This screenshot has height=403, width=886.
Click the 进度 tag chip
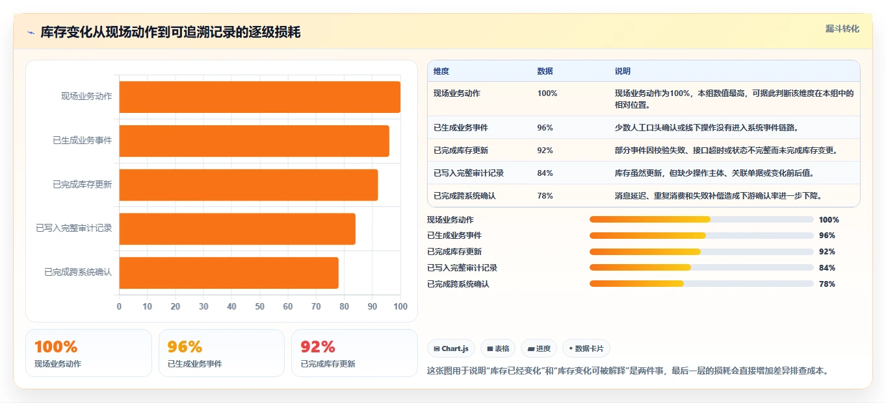coord(539,348)
